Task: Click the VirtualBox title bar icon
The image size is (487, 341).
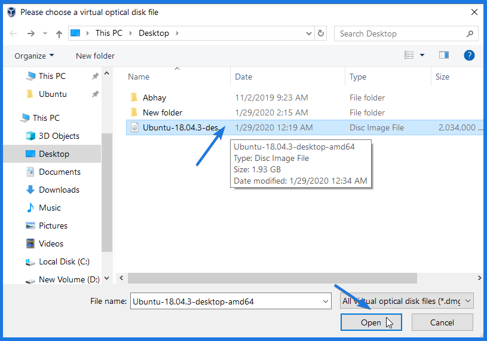Action: 11,12
